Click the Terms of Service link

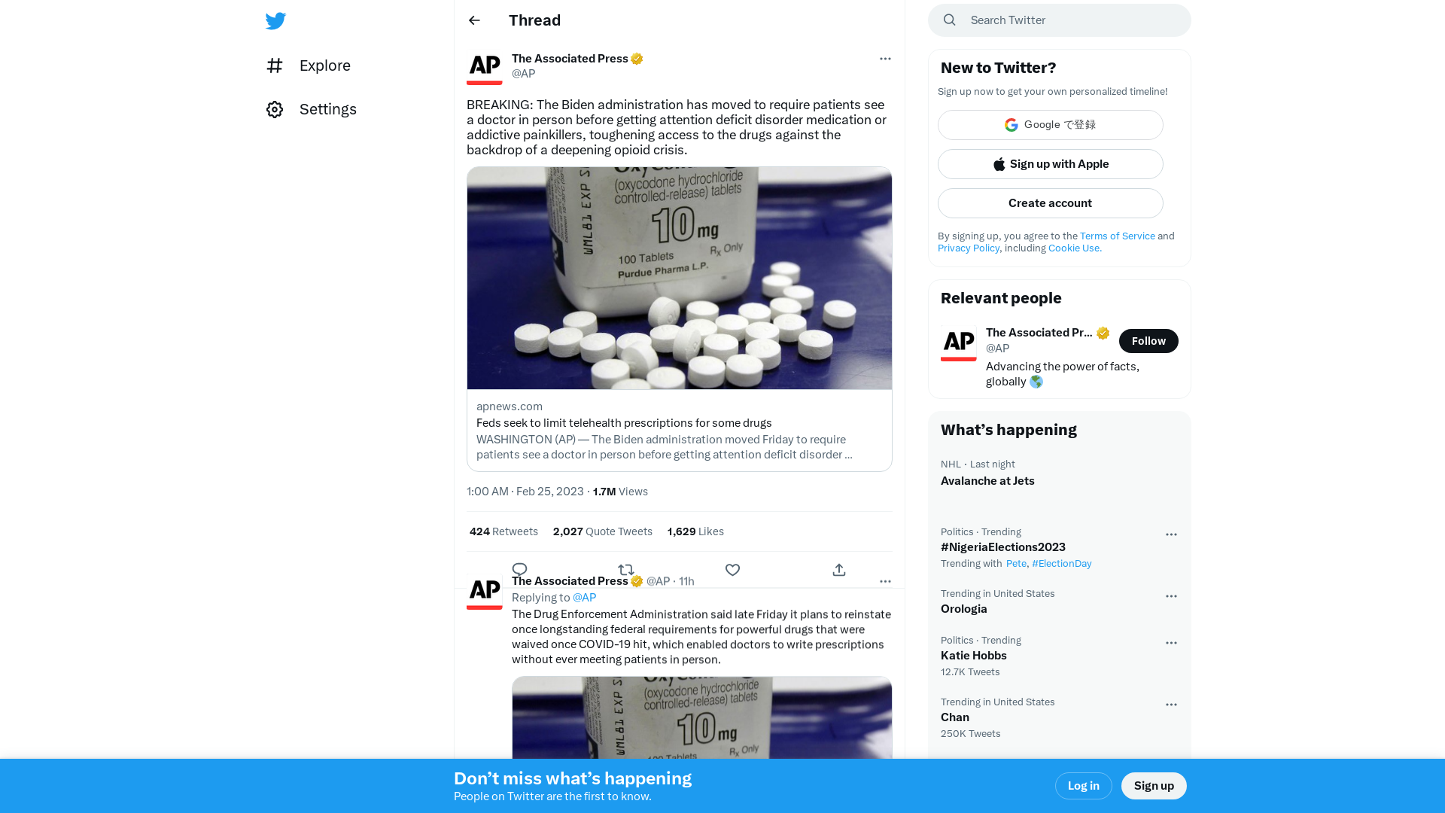1117,236
